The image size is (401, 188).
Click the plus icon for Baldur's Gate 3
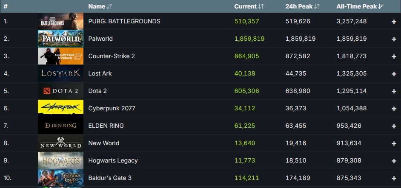(x=394, y=178)
